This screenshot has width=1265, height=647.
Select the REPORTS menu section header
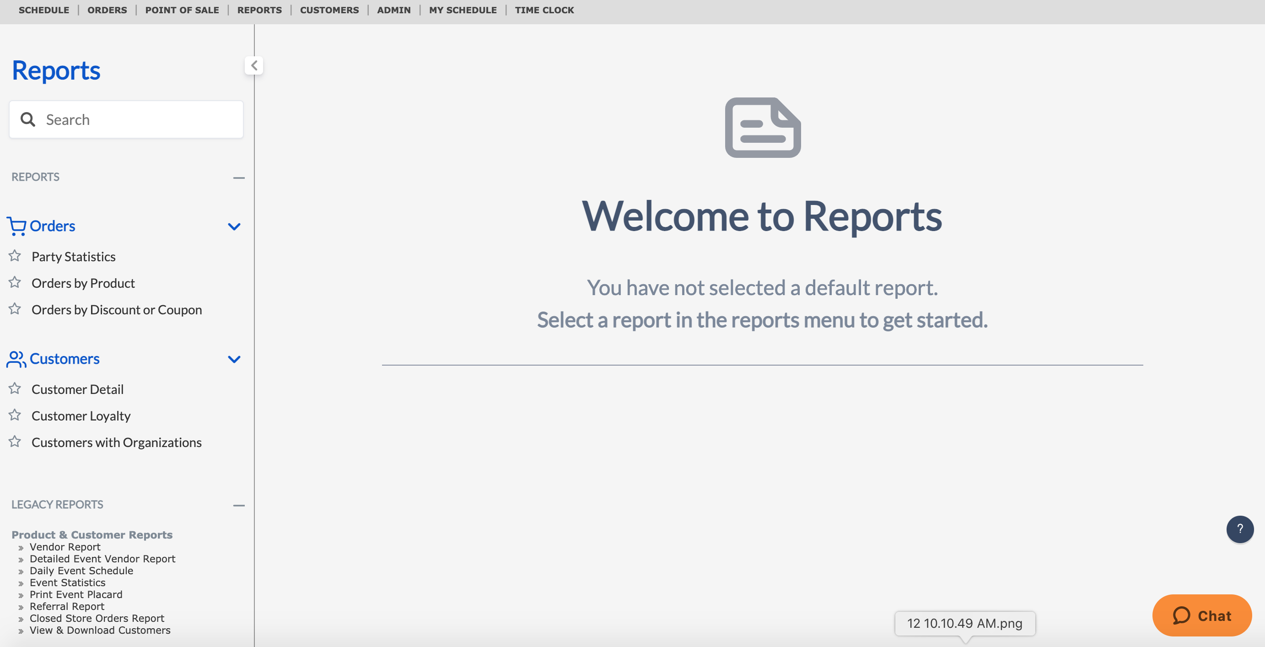[36, 177]
